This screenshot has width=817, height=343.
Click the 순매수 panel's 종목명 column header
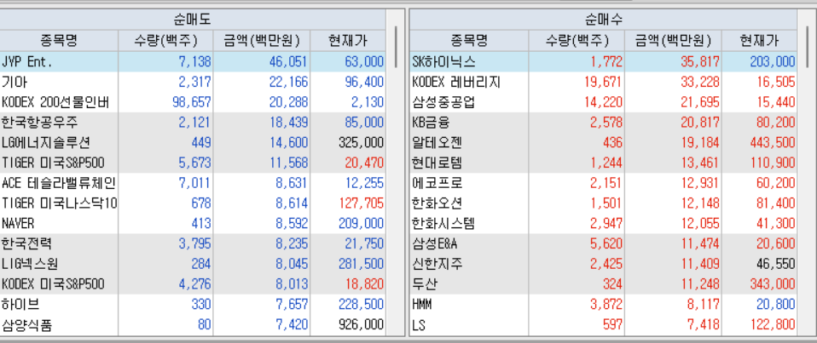coord(469,41)
